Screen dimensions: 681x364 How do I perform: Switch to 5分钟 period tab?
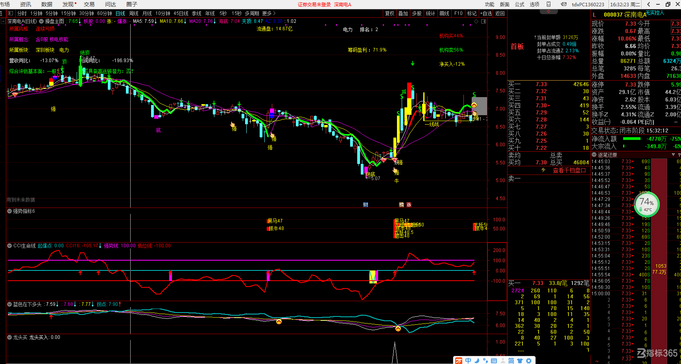[52, 13]
